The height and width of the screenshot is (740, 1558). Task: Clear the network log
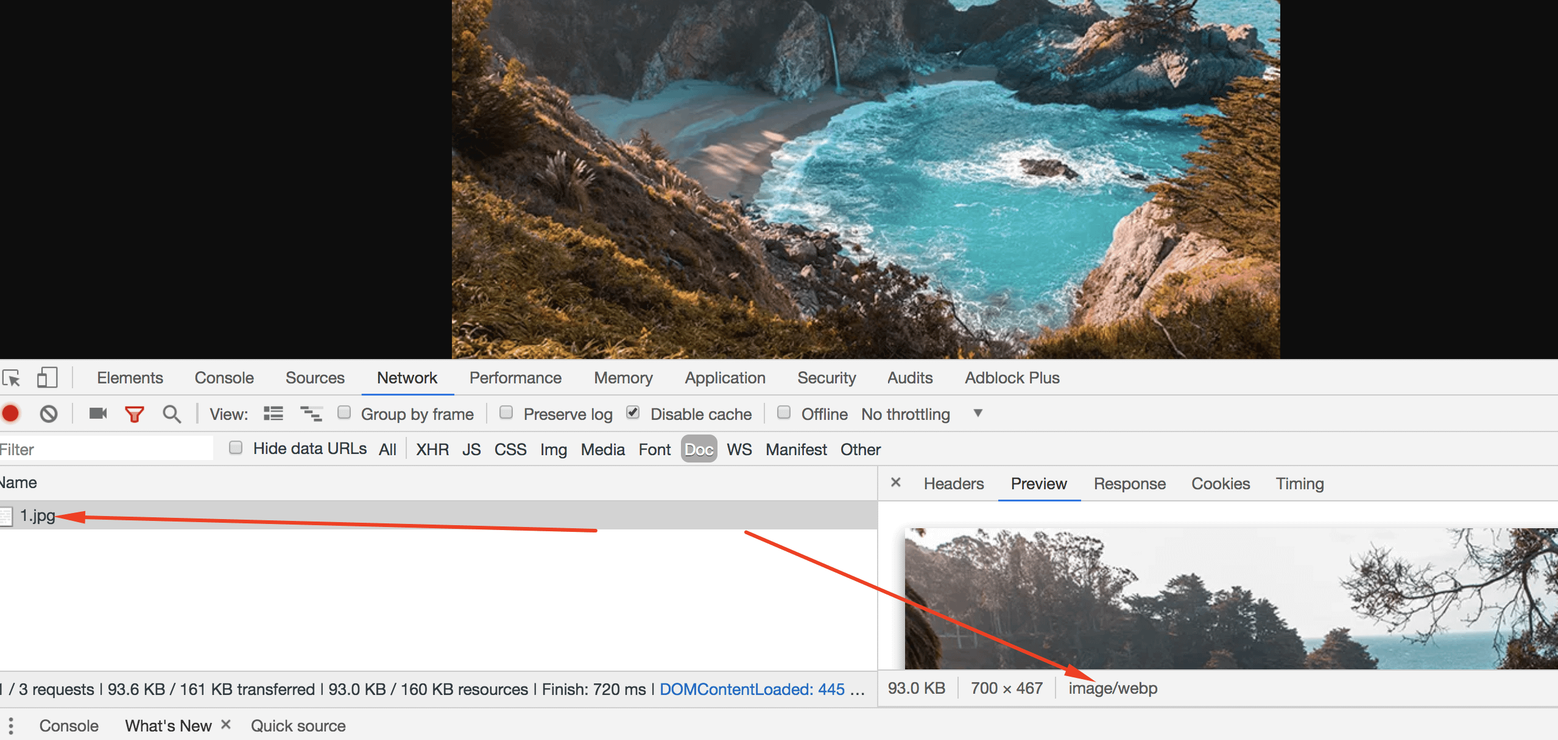tap(49, 414)
